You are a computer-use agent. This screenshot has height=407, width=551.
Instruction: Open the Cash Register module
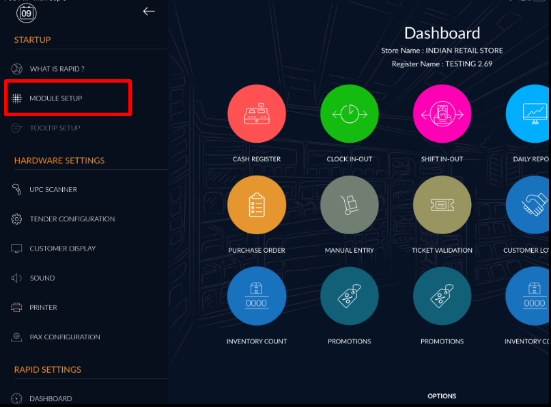[x=256, y=113]
